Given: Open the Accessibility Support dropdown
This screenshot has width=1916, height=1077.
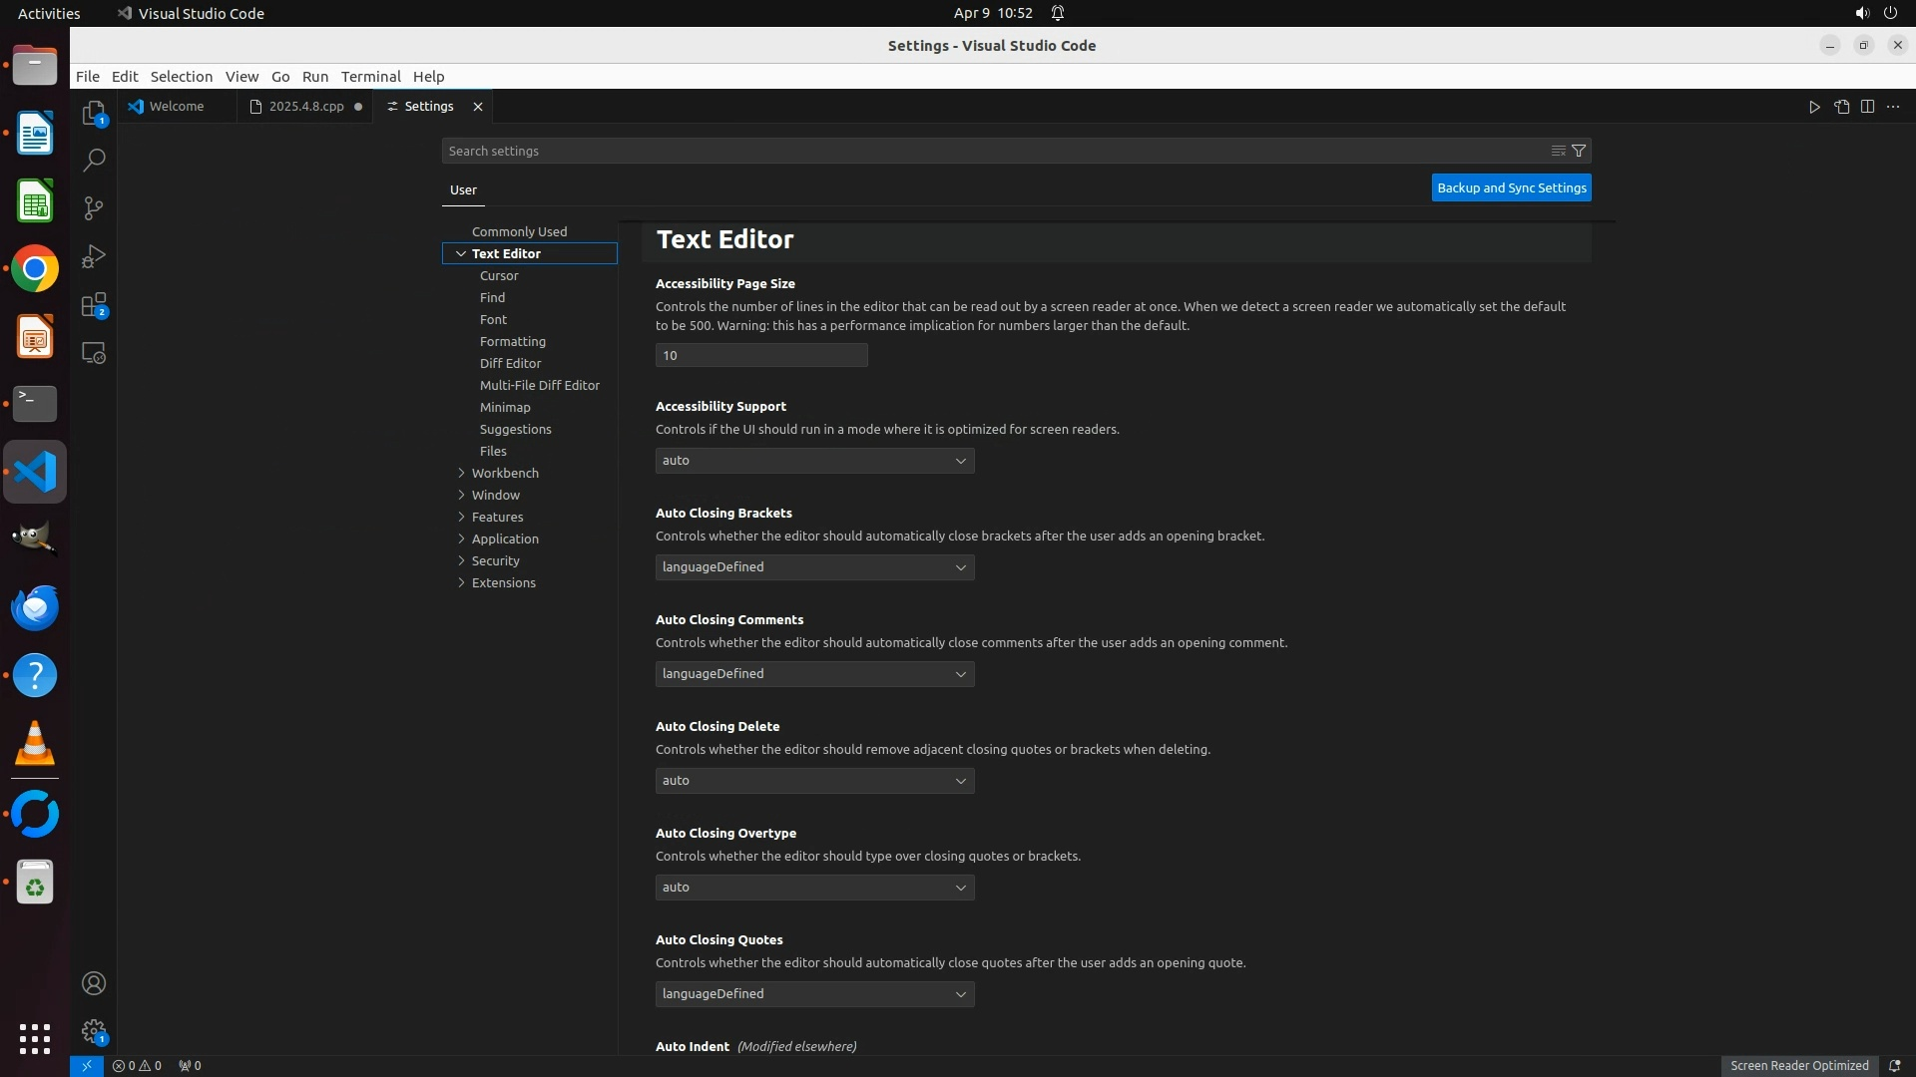Looking at the screenshot, I should 814,461.
